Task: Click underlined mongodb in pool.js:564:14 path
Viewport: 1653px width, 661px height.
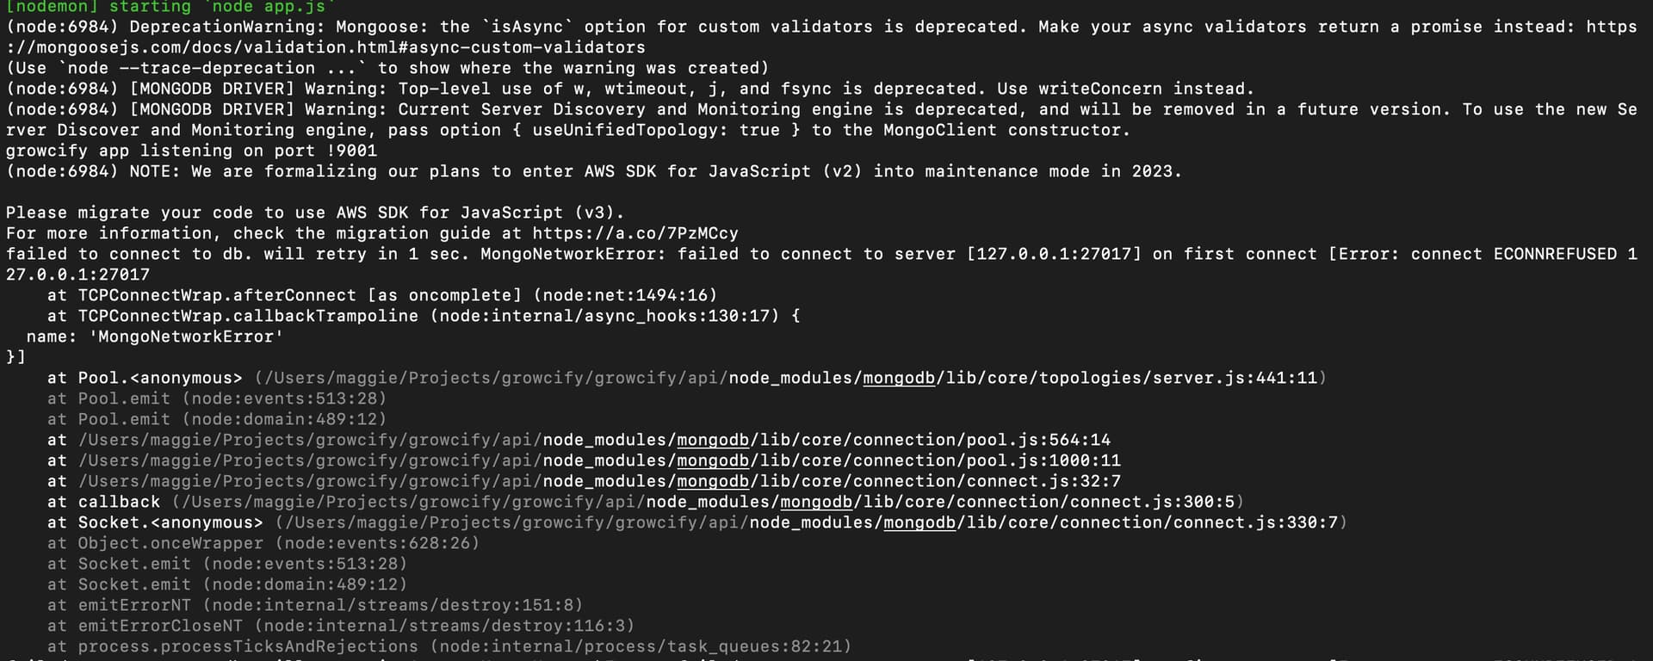Action: pos(712,440)
